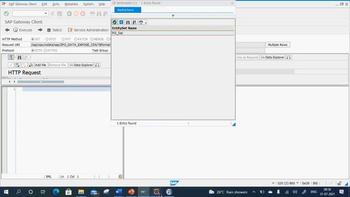The image size is (350, 197).
Task: Maximize the HTTP Request pane with fullscreen icon
Action: tap(97, 65)
